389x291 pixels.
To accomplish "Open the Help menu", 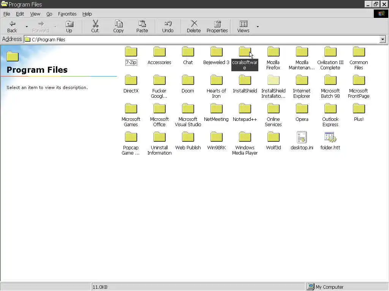I will (x=87, y=14).
